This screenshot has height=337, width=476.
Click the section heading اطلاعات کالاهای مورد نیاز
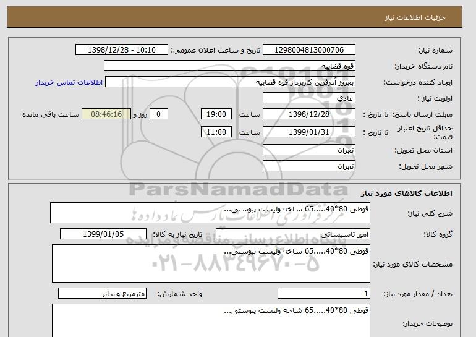pos(407,194)
